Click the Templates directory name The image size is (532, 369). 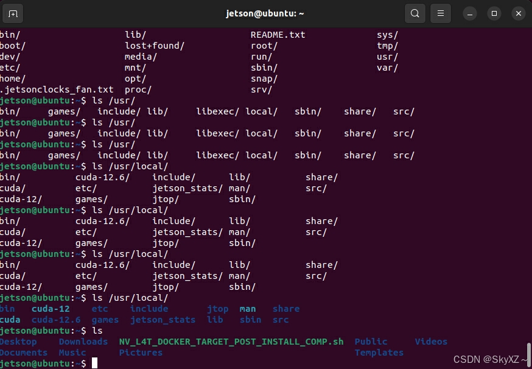[379, 353]
